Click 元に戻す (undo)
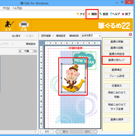 [x=16, y=36]
